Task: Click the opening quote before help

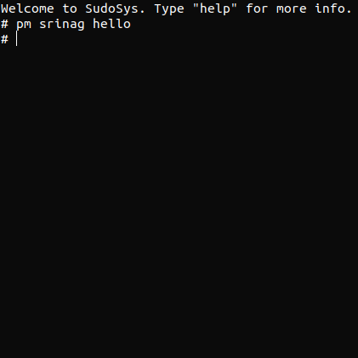Action: coord(196,5)
